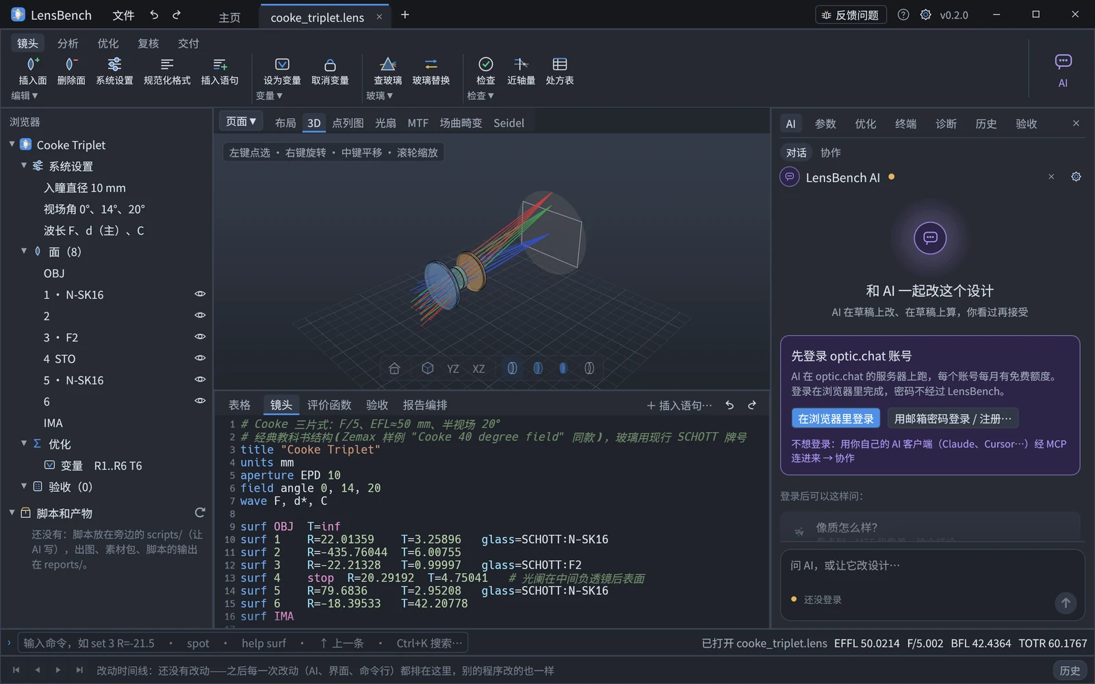This screenshot has height=684, width=1095.
Task: Open the 处方表 prescription table
Action: [559, 71]
